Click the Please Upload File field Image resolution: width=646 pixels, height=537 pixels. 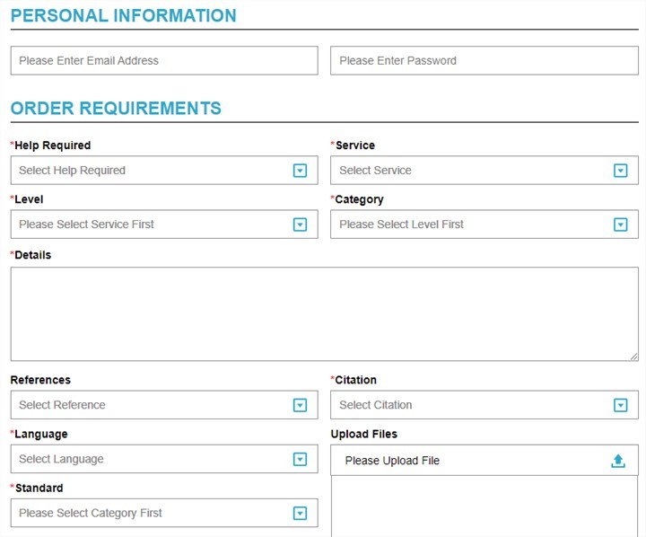(x=484, y=461)
